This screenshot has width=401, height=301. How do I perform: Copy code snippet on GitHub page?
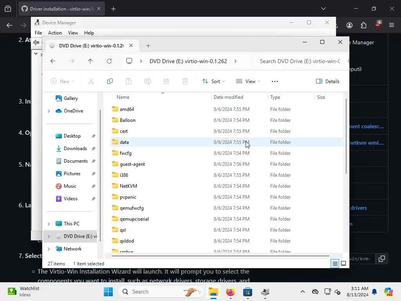click(381, 259)
